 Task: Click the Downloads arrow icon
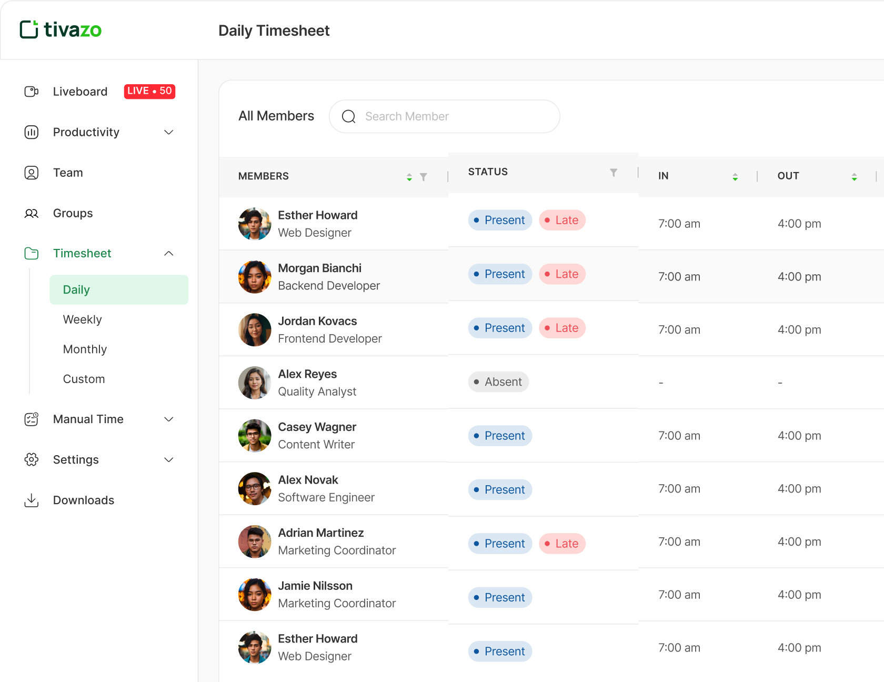click(32, 500)
